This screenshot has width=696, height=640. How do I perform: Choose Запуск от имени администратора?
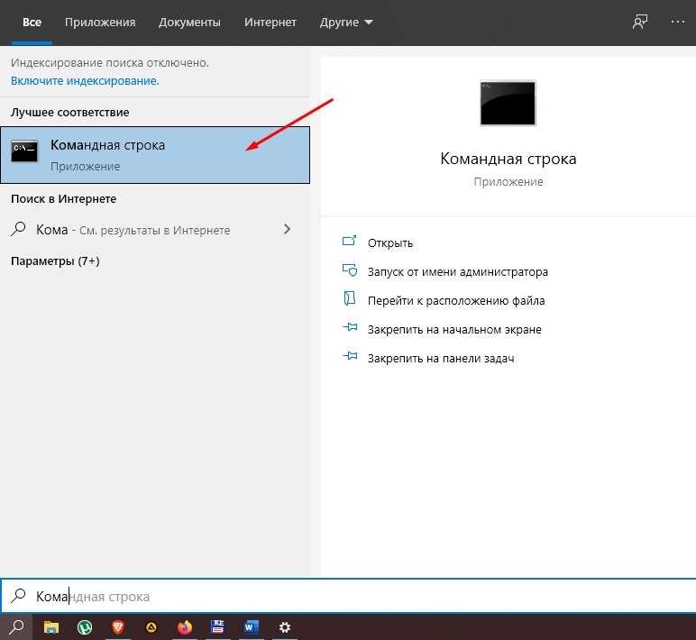pos(458,271)
